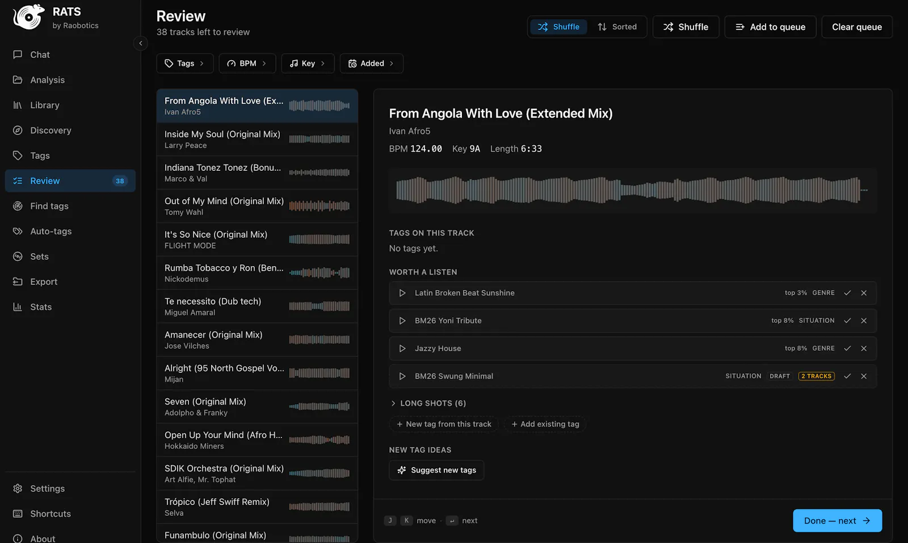Expand the Long Shots section
Screen dimensions: 908x543
pos(428,403)
